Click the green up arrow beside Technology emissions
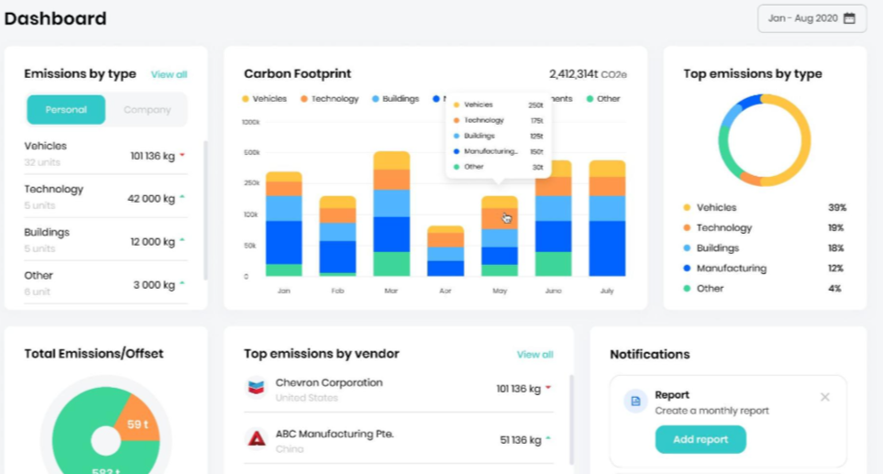Image resolution: width=883 pixels, height=474 pixels. (182, 198)
